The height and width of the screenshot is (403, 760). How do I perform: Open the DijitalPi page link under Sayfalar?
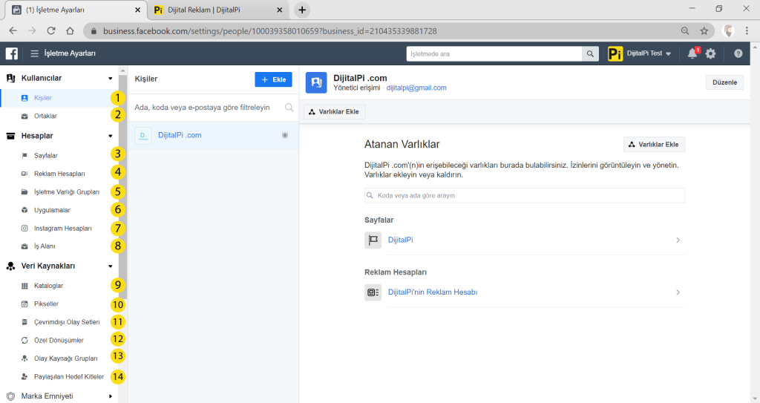[400, 240]
